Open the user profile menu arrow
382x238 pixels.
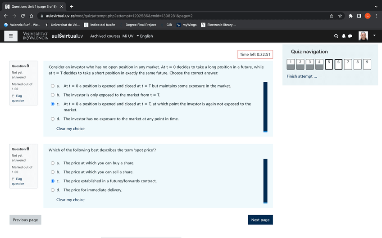coord(374,35)
